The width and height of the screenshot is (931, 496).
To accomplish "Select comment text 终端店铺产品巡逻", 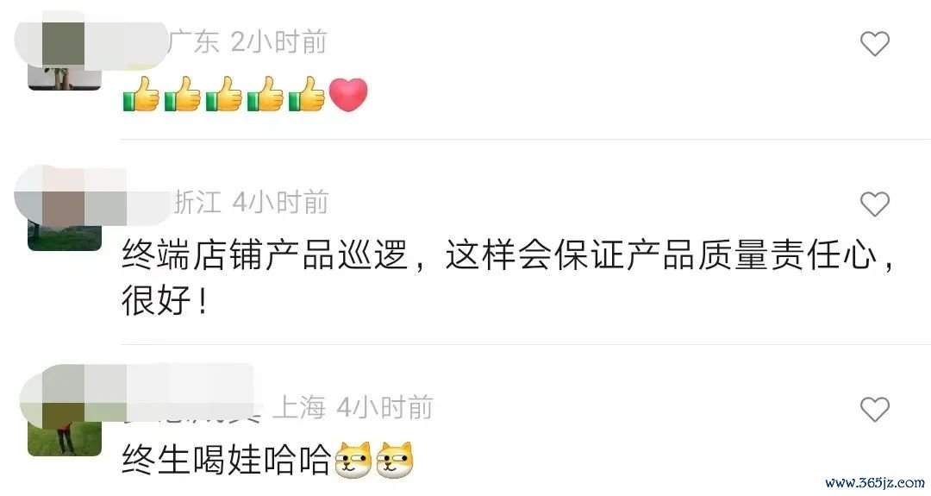I will coord(265,255).
